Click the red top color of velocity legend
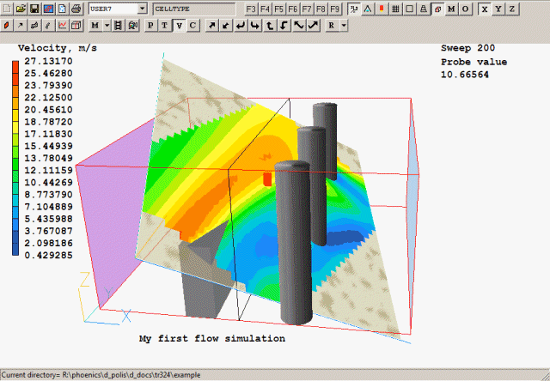550x381 pixels. 15,67
